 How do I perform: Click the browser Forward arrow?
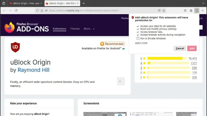pos(10,10)
